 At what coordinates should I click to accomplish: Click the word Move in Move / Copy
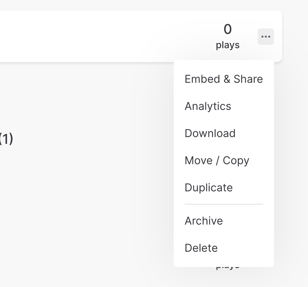[x=199, y=160]
